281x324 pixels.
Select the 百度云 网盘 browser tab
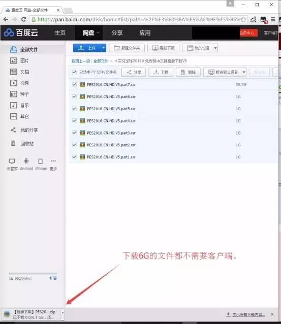30,10
